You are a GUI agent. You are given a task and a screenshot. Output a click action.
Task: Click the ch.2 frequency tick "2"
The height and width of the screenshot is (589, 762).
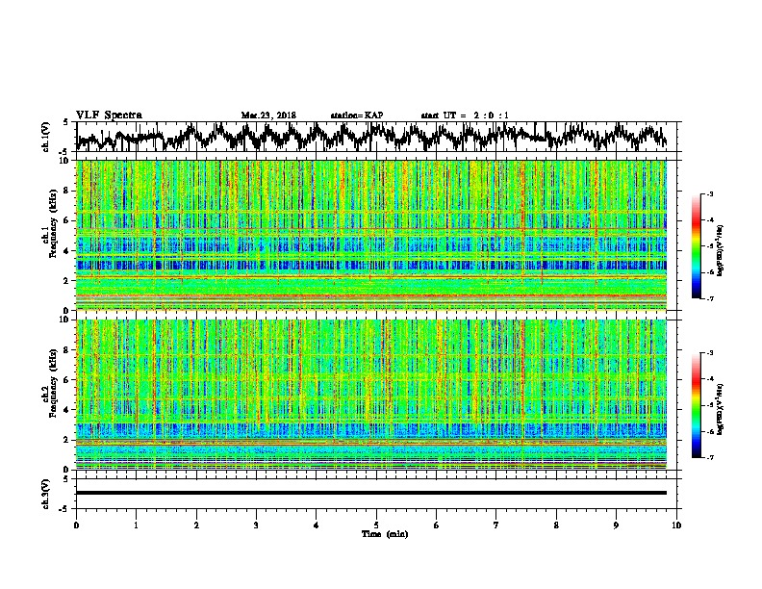tap(68, 440)
